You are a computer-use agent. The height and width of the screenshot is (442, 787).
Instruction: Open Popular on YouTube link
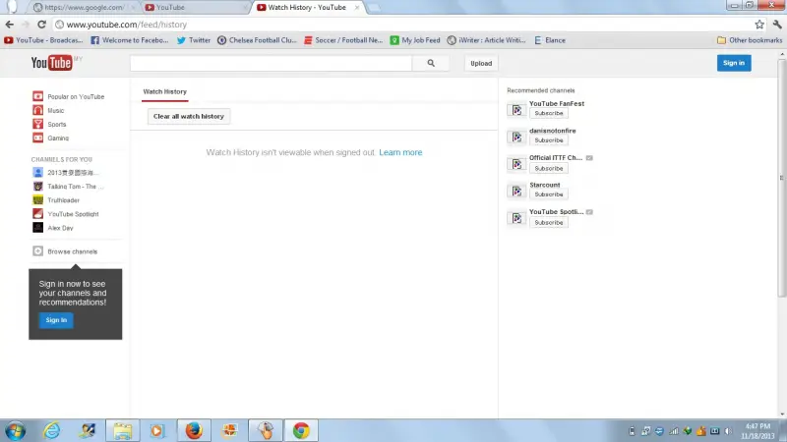click(x=76, y=96)
